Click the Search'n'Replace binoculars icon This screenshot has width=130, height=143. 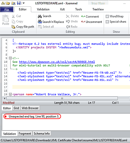click(x=40, y=22)
